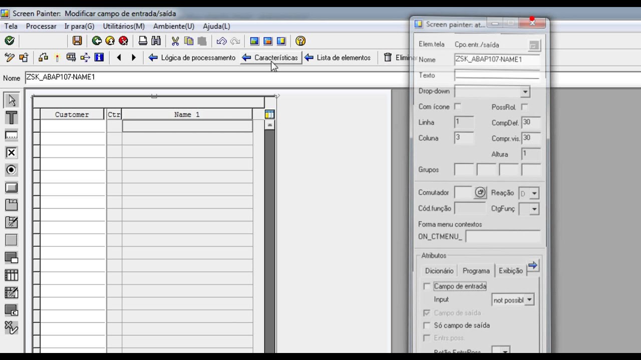Go to the next element with the right triangle
The width and height of the screenshot is (641, 360).
[133, 57]
